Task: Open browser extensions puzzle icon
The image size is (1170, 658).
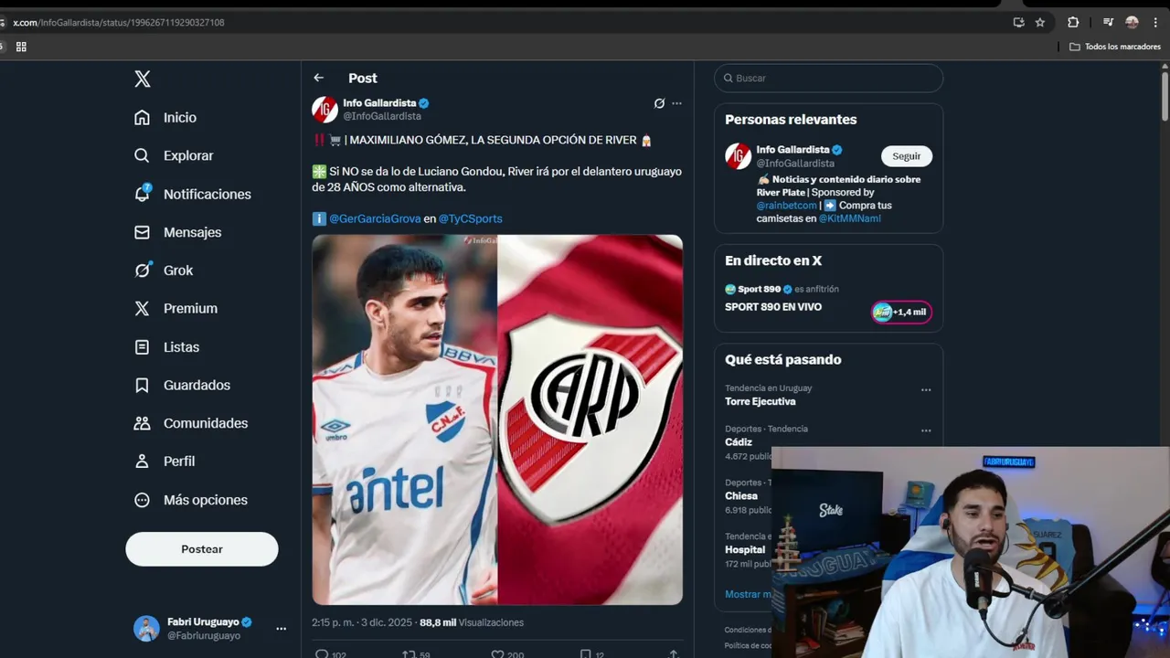Action: coord(1073,22)
